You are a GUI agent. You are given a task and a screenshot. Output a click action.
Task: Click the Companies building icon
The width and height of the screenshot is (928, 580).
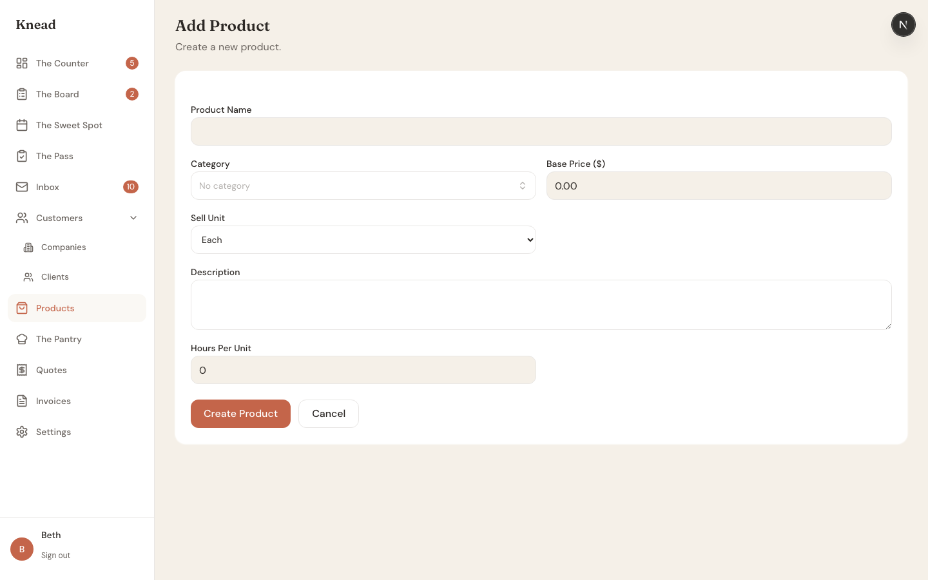(28, 247)
